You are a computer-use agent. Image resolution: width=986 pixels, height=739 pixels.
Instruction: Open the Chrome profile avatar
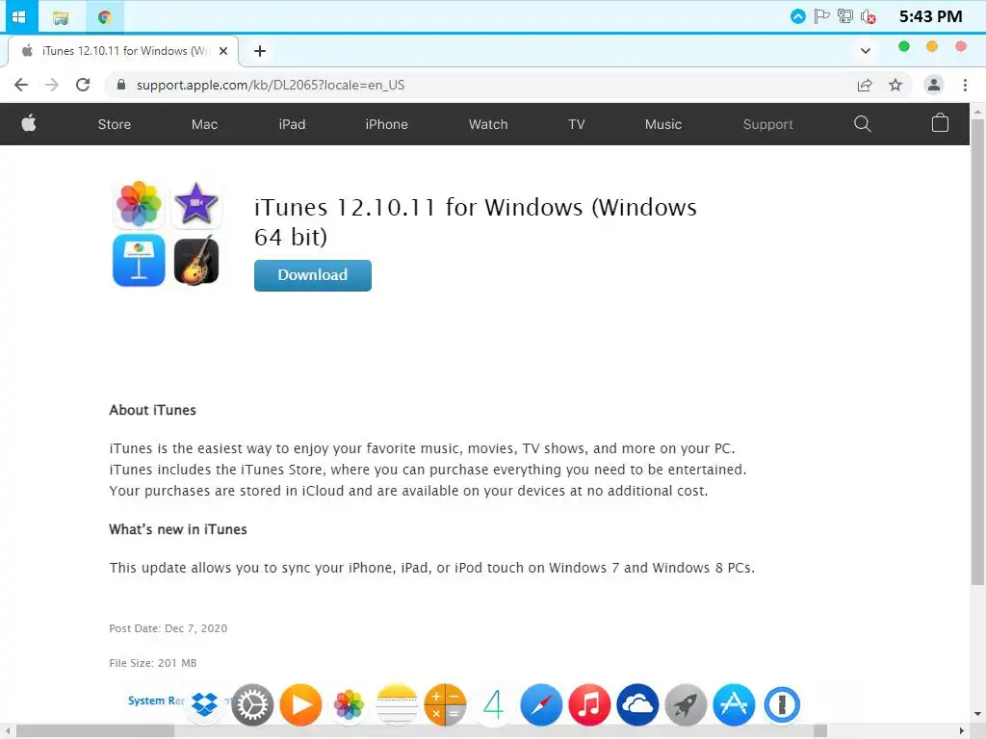click(934, 85)
